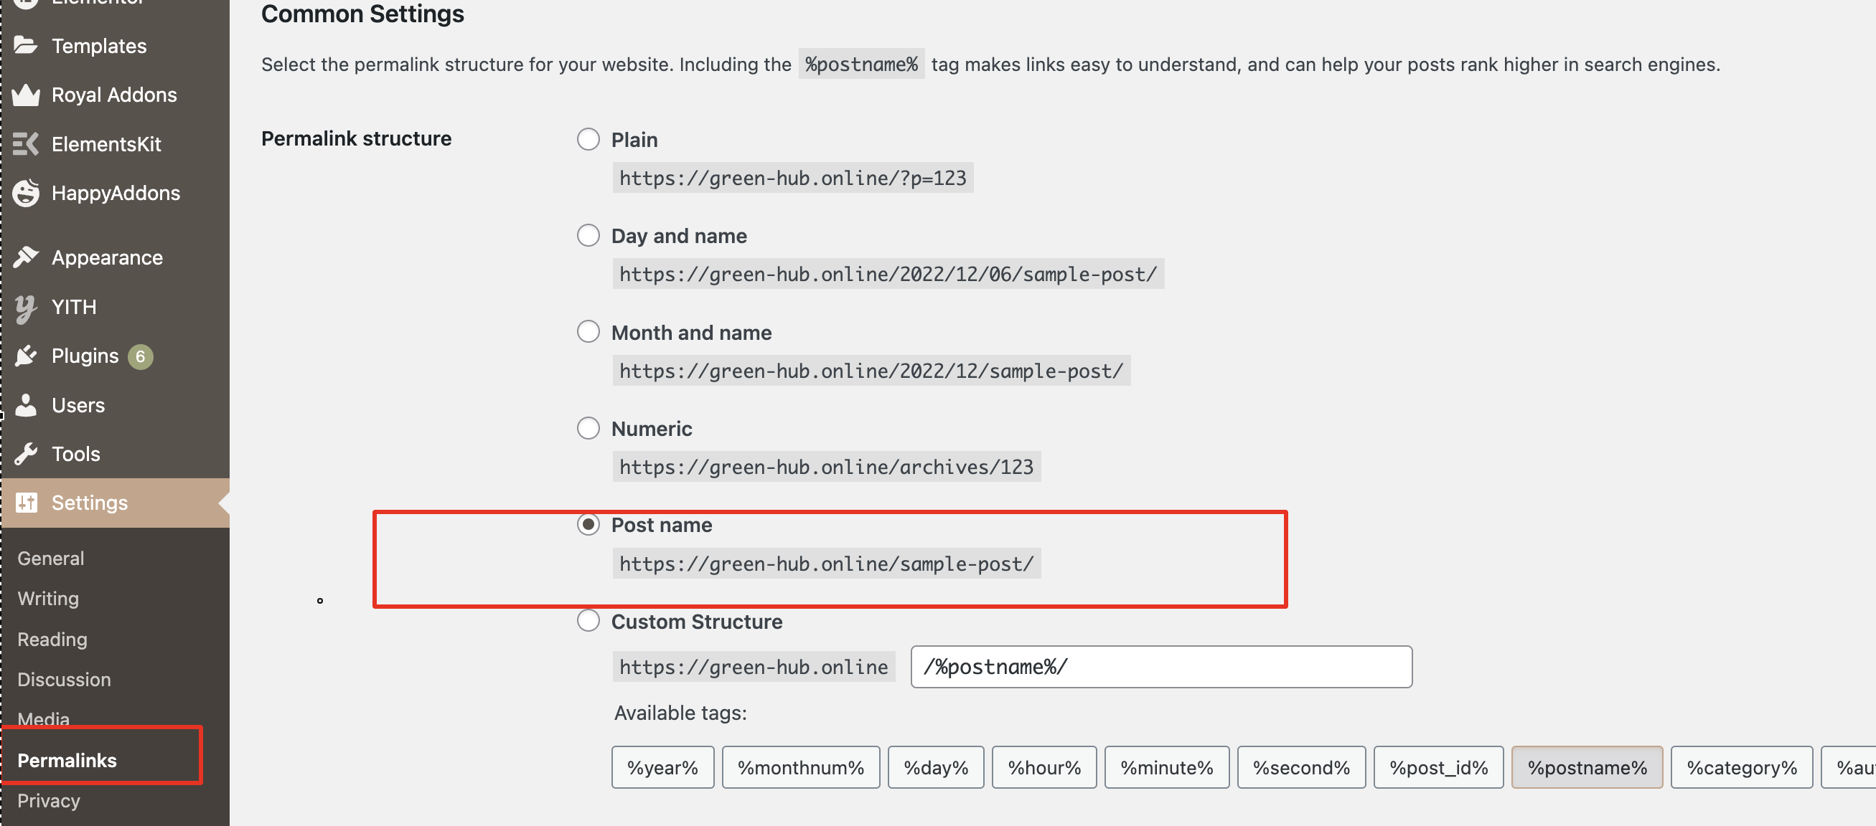
Task: Click the Appearance paintbrush icon
Action: click(26, 257)
